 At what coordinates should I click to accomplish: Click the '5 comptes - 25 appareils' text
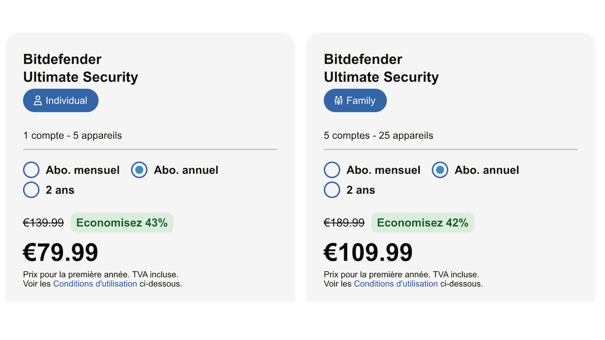(378, 135)
